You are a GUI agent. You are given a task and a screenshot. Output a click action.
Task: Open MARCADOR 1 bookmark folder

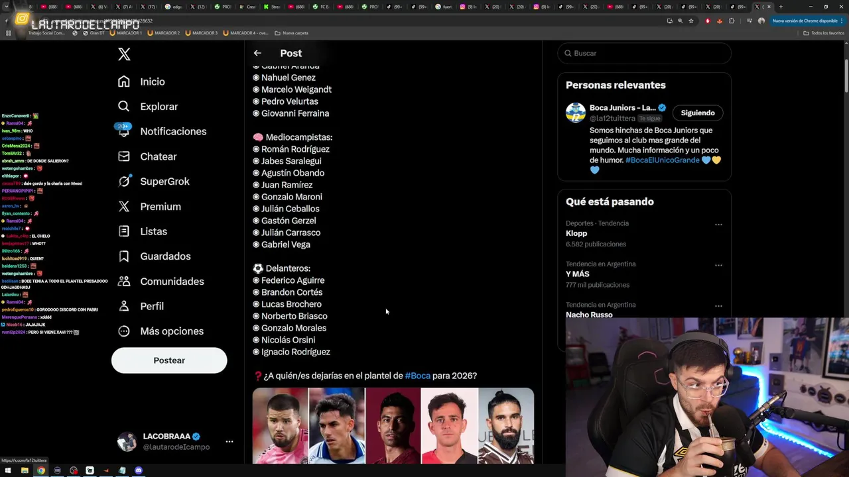[x=125, y=32]
